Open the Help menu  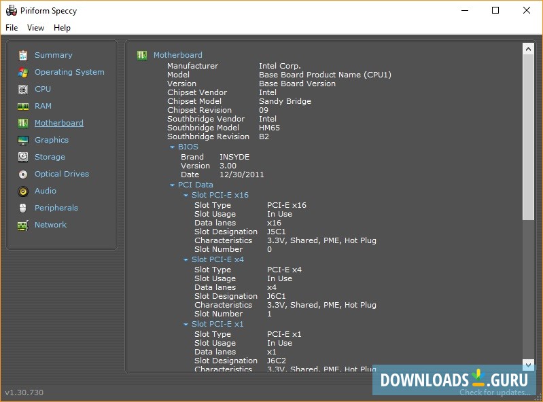[x=62, y=28]
